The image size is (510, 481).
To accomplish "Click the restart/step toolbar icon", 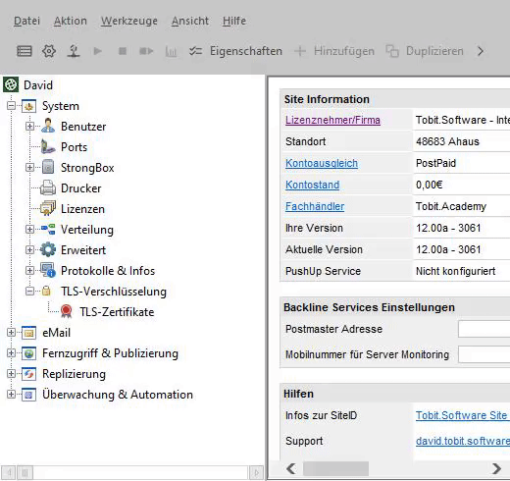I will coord(146,51).
